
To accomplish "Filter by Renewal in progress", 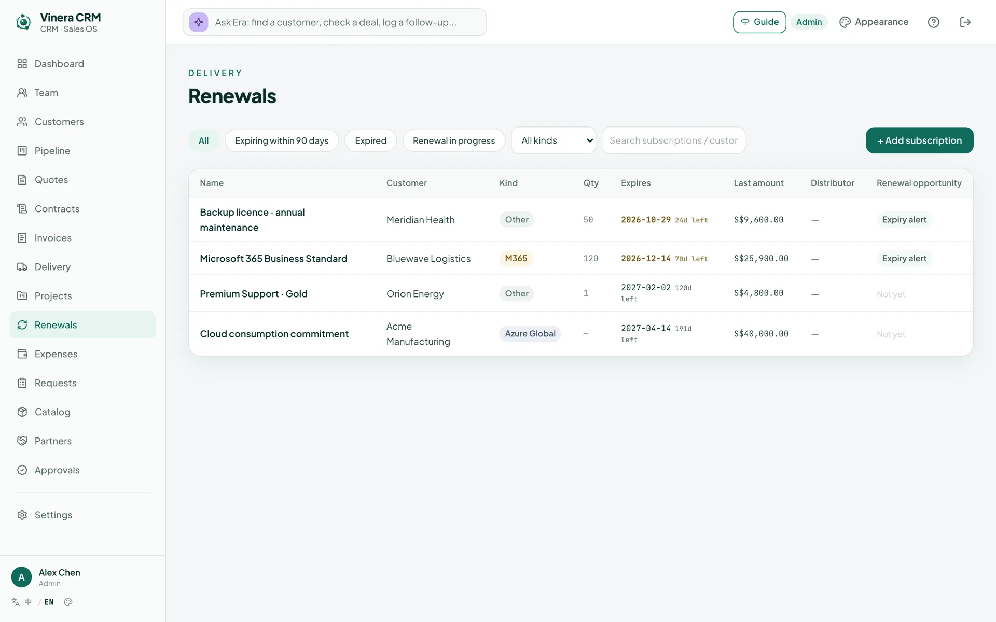I will 454,140.
